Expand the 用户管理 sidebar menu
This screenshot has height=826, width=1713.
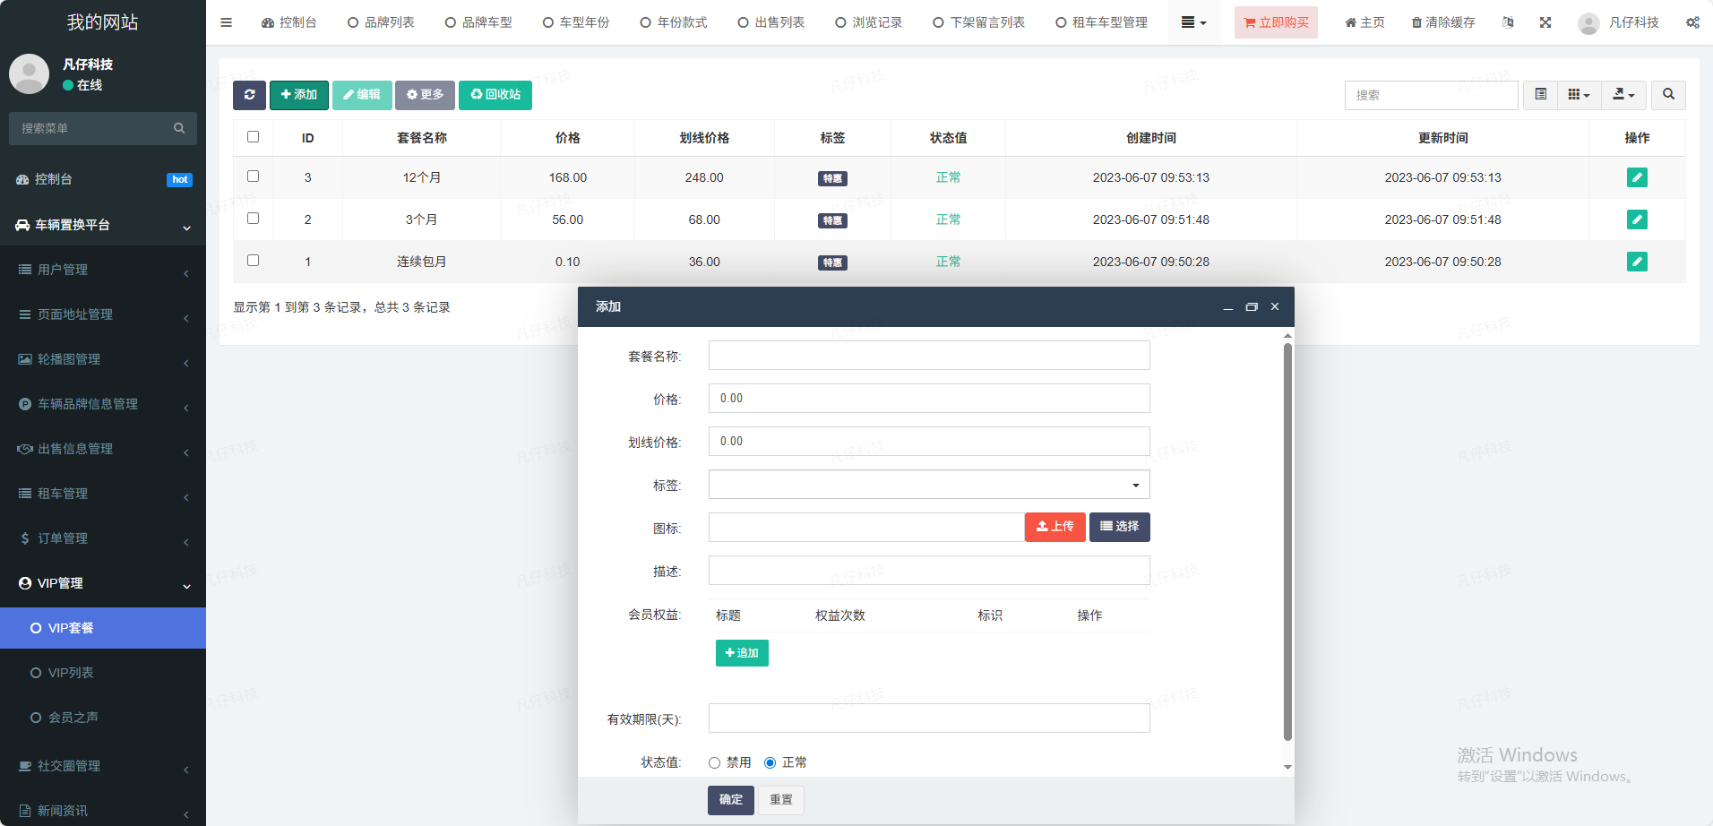pos(103,270)
